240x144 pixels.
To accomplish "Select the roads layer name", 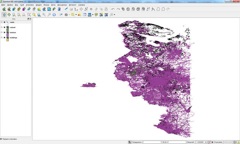I will click(12, 22).
